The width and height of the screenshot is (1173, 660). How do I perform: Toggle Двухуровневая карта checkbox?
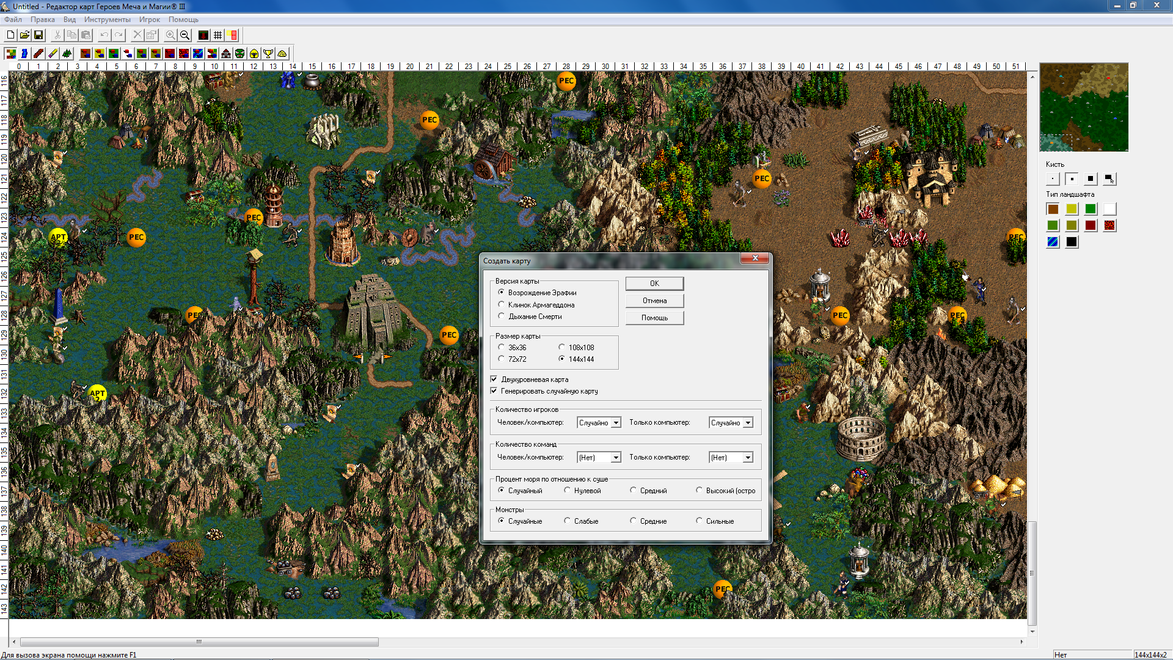click(530, 379)
